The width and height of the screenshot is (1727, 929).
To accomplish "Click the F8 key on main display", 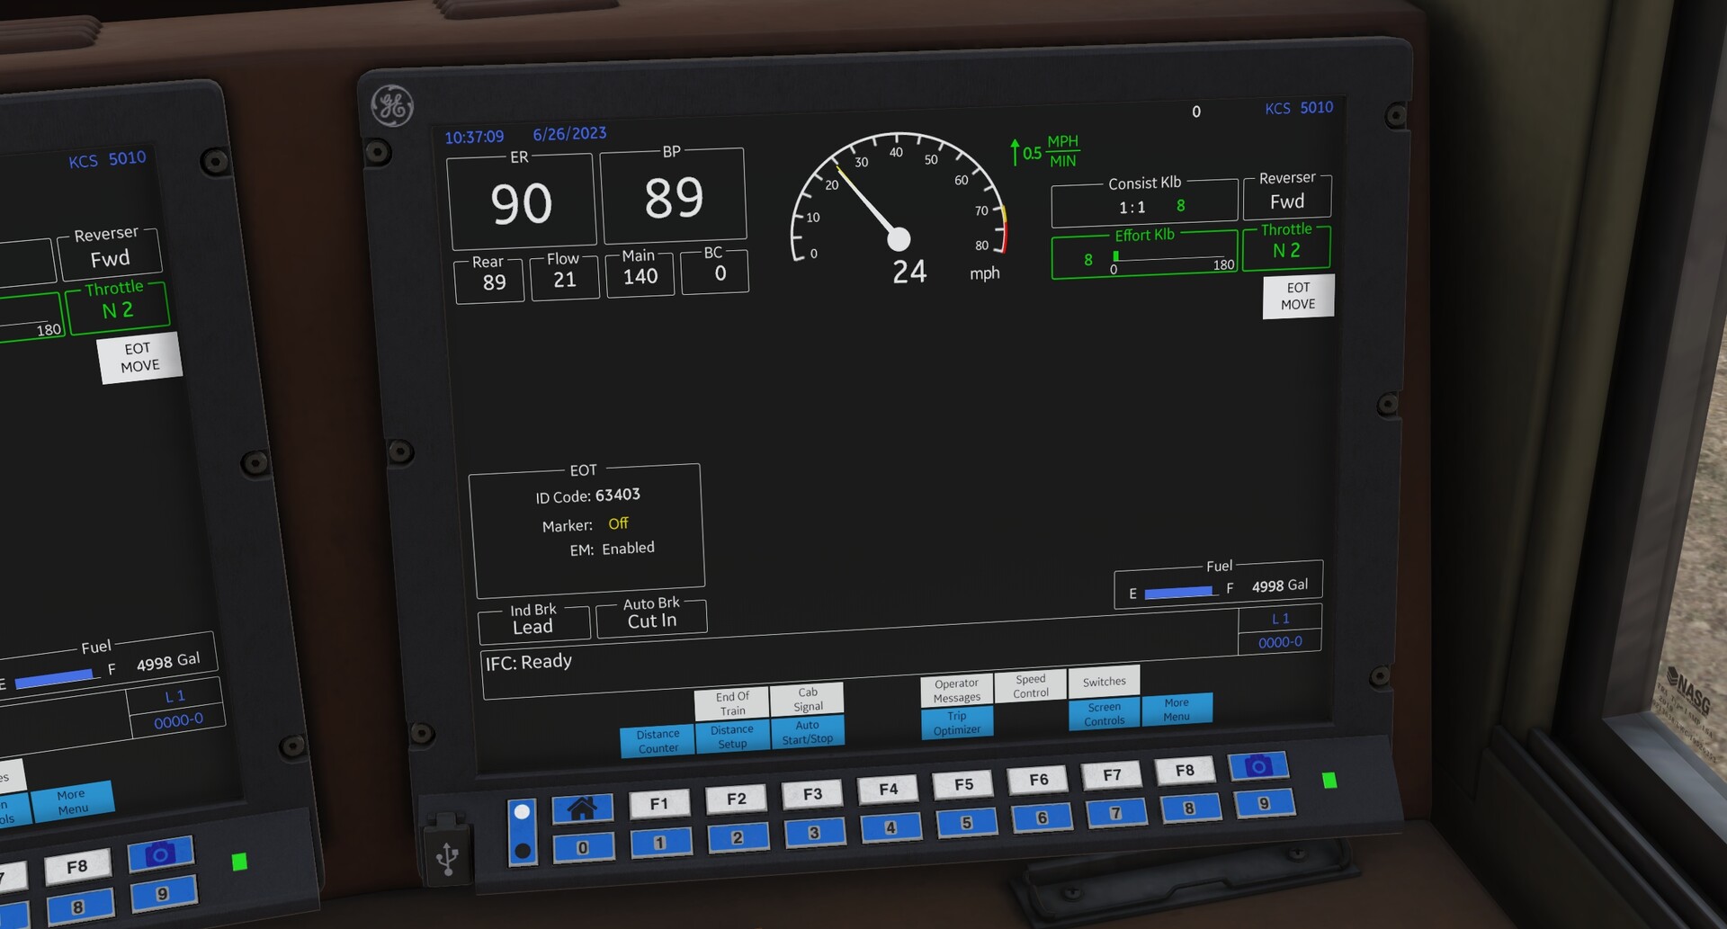I will coord(1185,770).
